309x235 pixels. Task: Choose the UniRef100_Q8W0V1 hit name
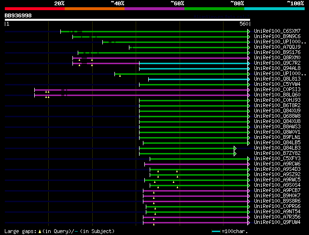pos(277,132)
